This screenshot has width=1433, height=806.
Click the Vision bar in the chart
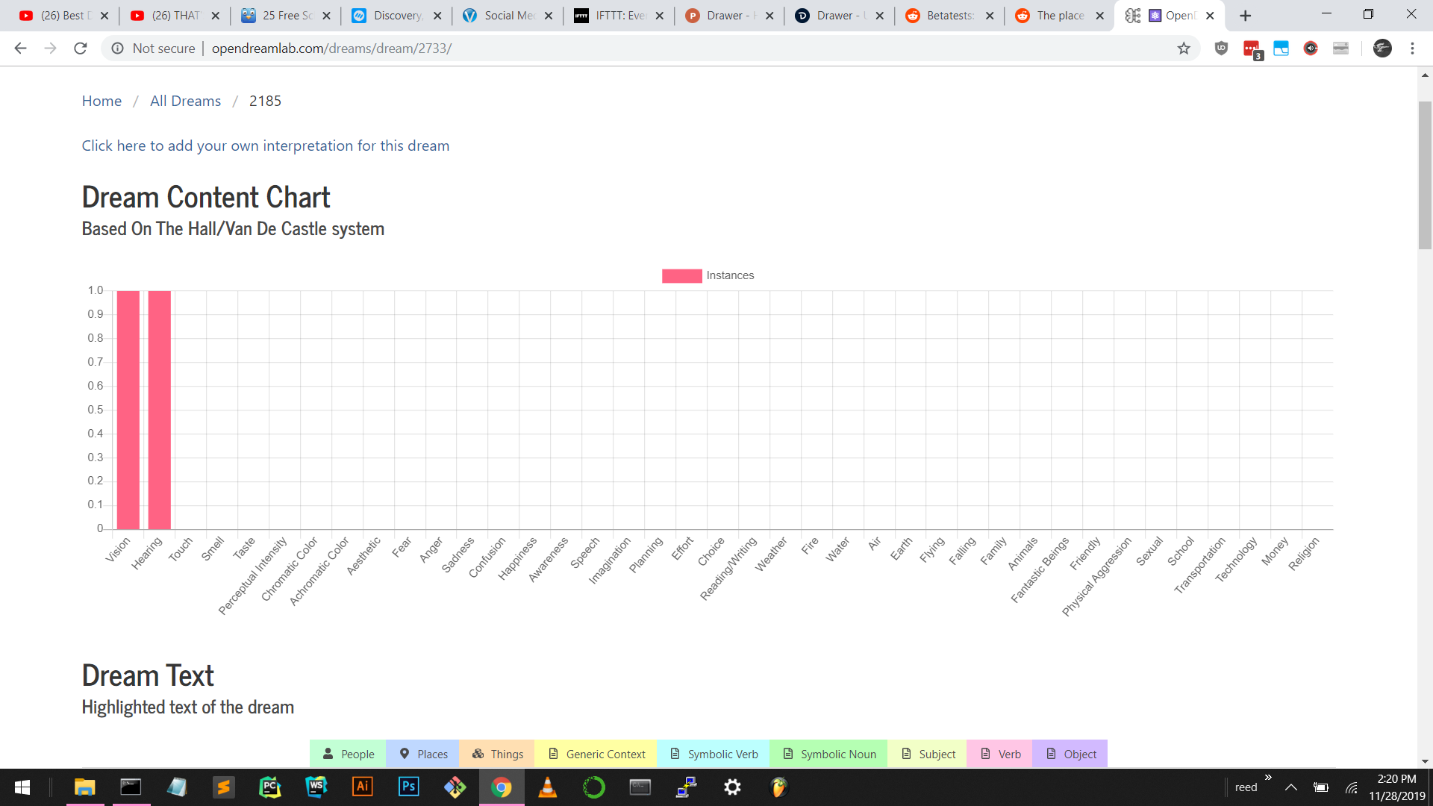[128, 410]
